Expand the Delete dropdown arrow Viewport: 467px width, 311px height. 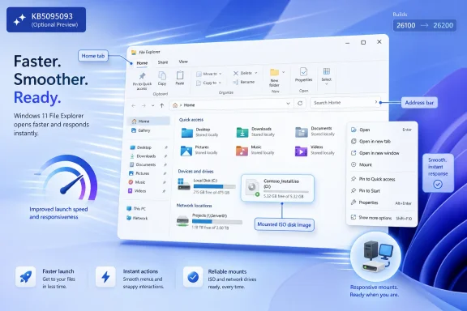[x=256, y=73]
